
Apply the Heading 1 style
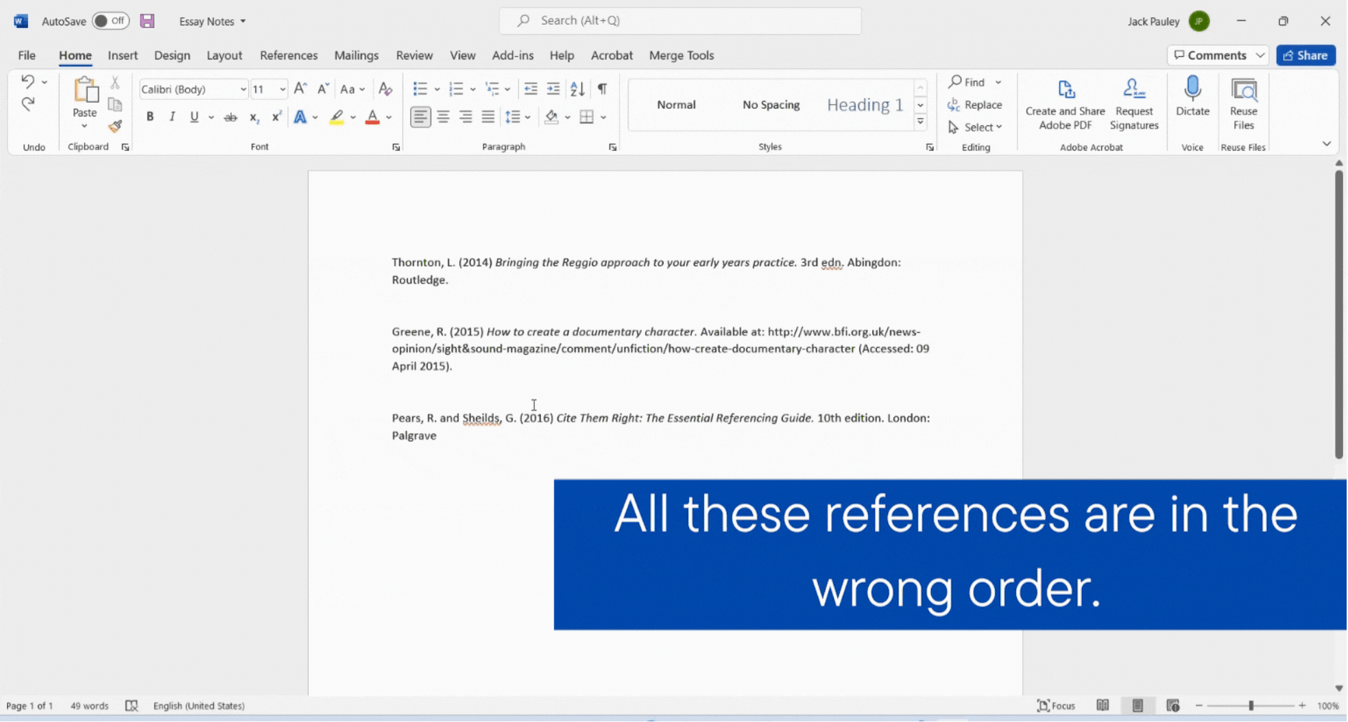pos(865,105)
